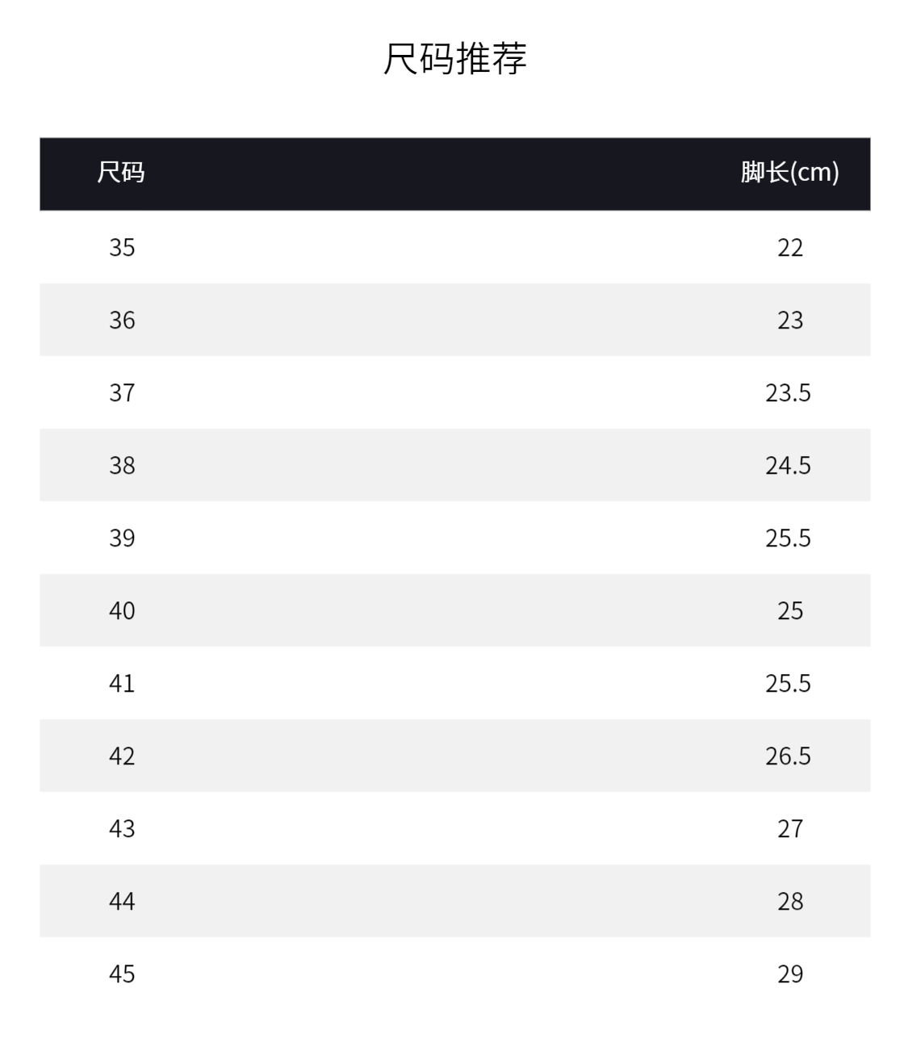The height and width of the screenshot is (1047, 908).
Task: Click size 43 in the table
Action: coord(122,828)
